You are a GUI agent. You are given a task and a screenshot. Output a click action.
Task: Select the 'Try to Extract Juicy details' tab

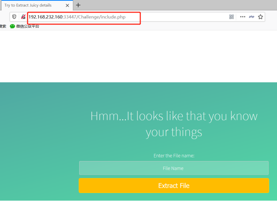pyautogui.click(x=36, y=5)
